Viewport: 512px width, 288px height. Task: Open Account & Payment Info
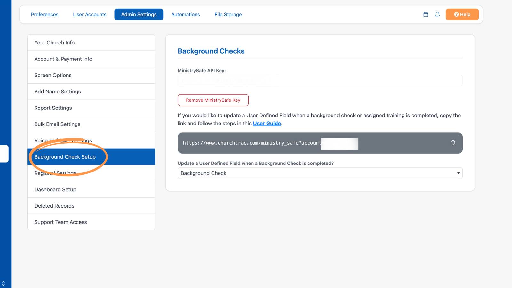(x=91, y=59)
